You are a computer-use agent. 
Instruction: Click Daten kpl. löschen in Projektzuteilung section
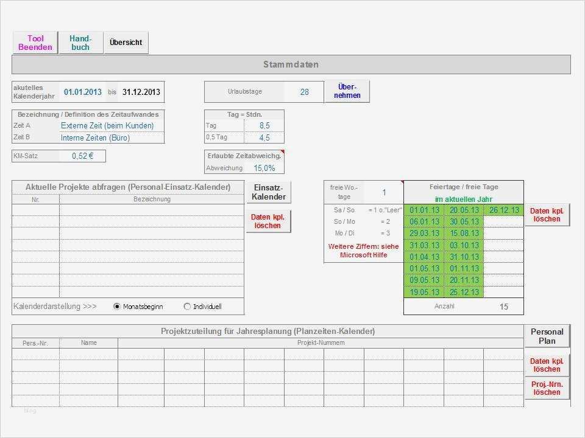(547, 364)
